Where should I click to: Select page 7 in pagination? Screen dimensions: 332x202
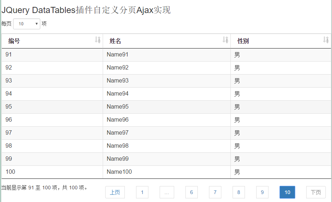[215, 192]
